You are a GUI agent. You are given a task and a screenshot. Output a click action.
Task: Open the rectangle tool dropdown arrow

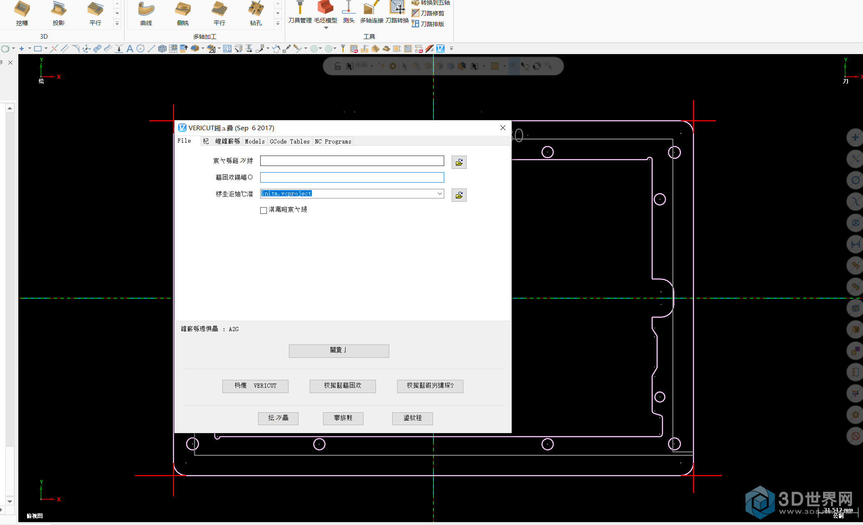[x=46, y=49]
